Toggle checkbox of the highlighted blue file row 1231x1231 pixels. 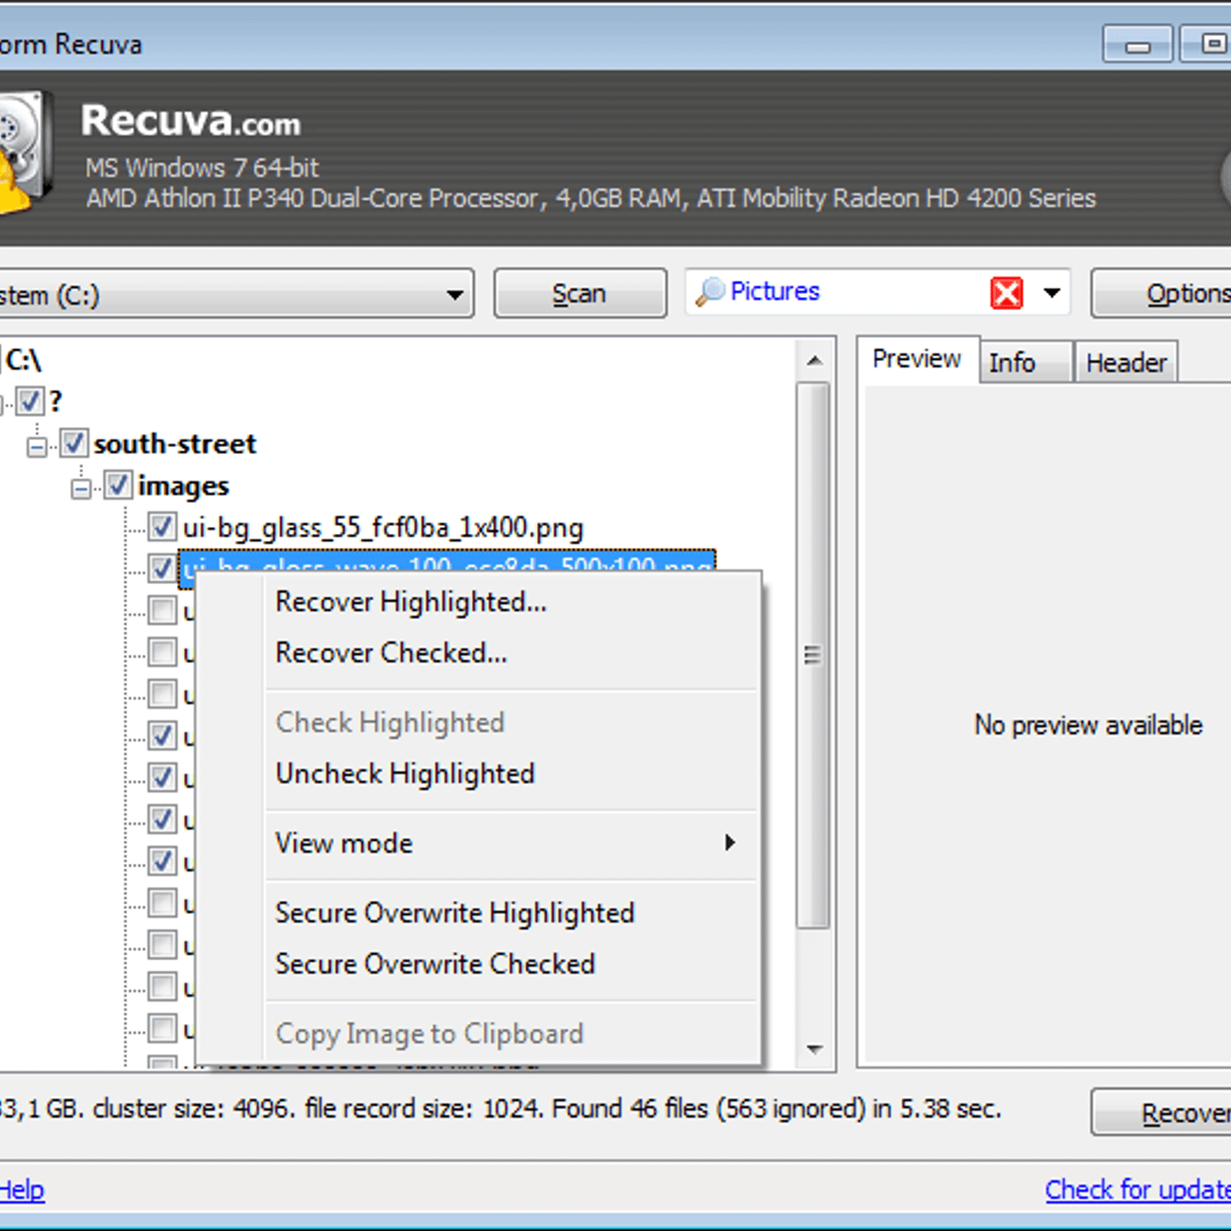(162, 569)
